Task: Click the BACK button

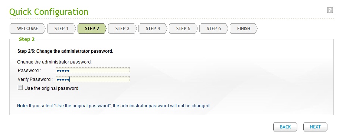Action: [285, 127]
